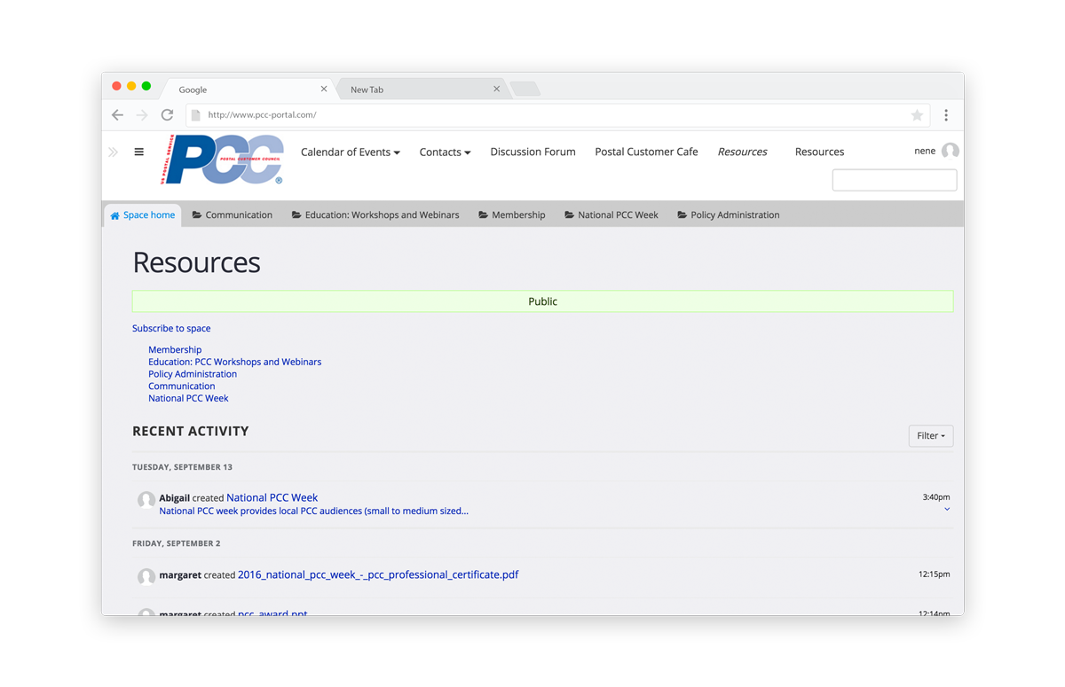The width and height of the screenshot is (1065, 687).
Task: Click the double-chevron sidebar expand icon
Action: [x=113, y=152]
